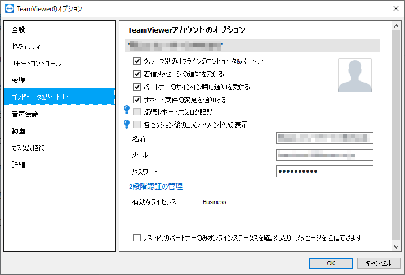405x275 pixels.
Task: Click the scrollbar up arrow
Action: coord(396,26)
